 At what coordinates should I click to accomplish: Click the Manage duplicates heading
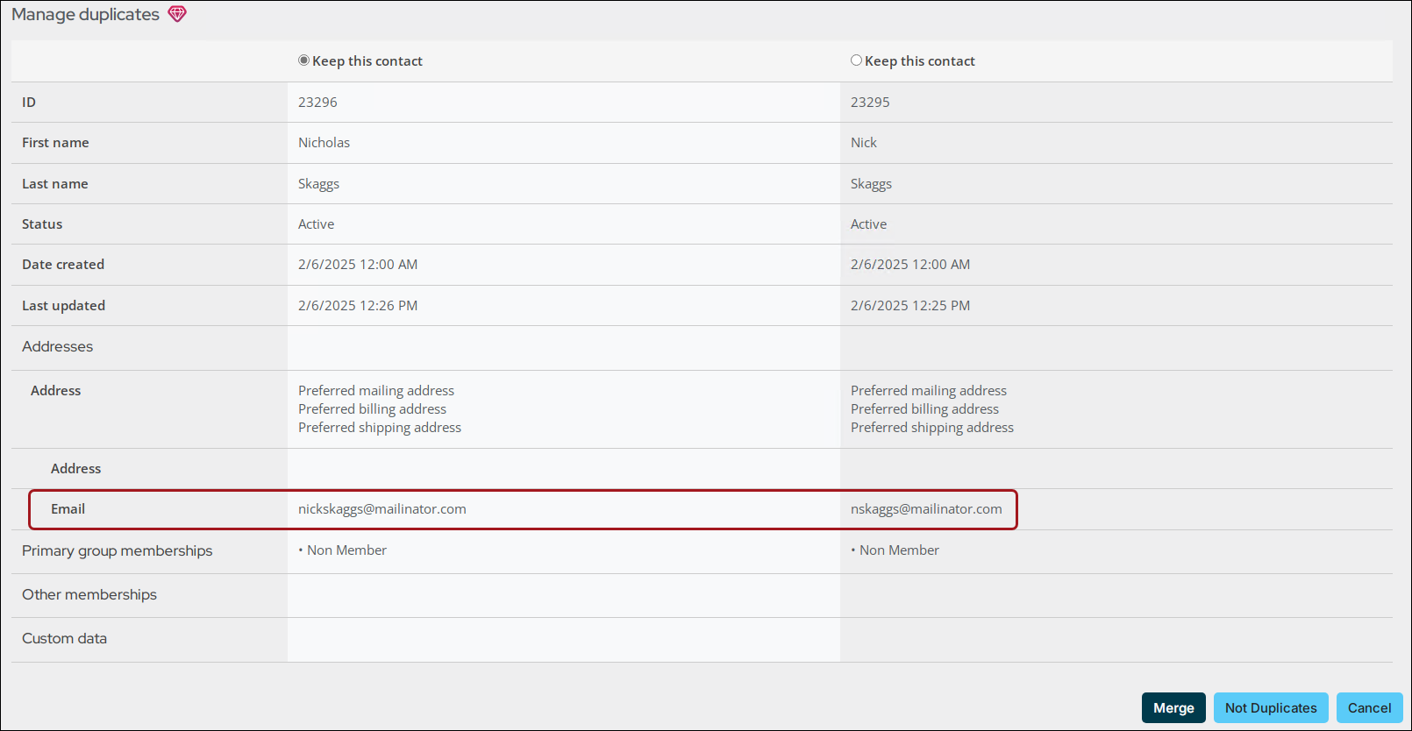click(85, 15)
